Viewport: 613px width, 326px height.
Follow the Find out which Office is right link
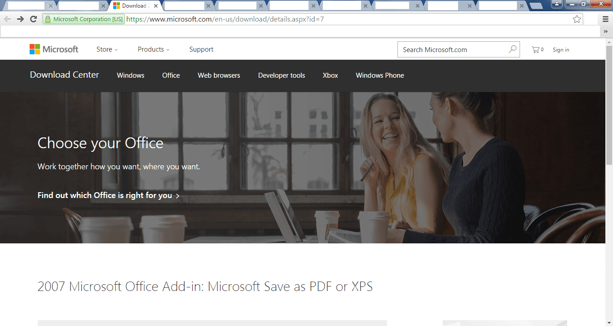[x=108, y=195]
